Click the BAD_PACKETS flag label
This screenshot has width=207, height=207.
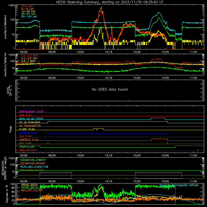(28, 150)
